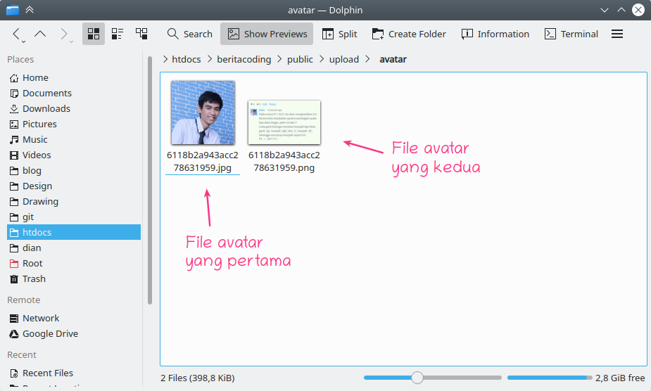The height and width of the screenshot is (391, 651).
Task: Expand breadcrumb chevron before beritacoding
Action: pyautogui.click(x=209, y=59)
